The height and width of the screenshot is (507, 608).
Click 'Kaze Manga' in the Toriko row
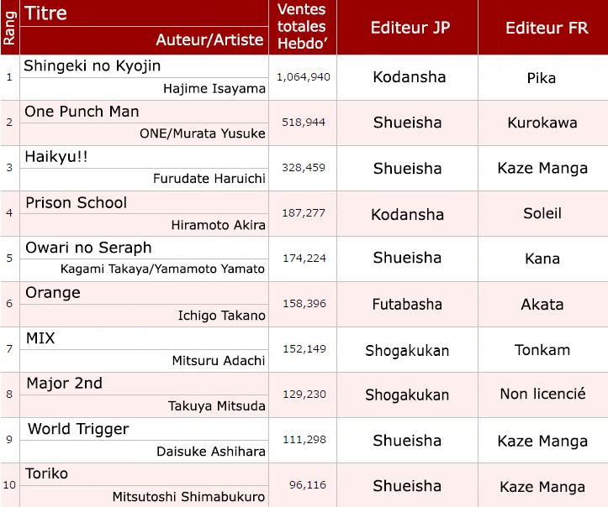pyautogui.click(x=542, y=487)
